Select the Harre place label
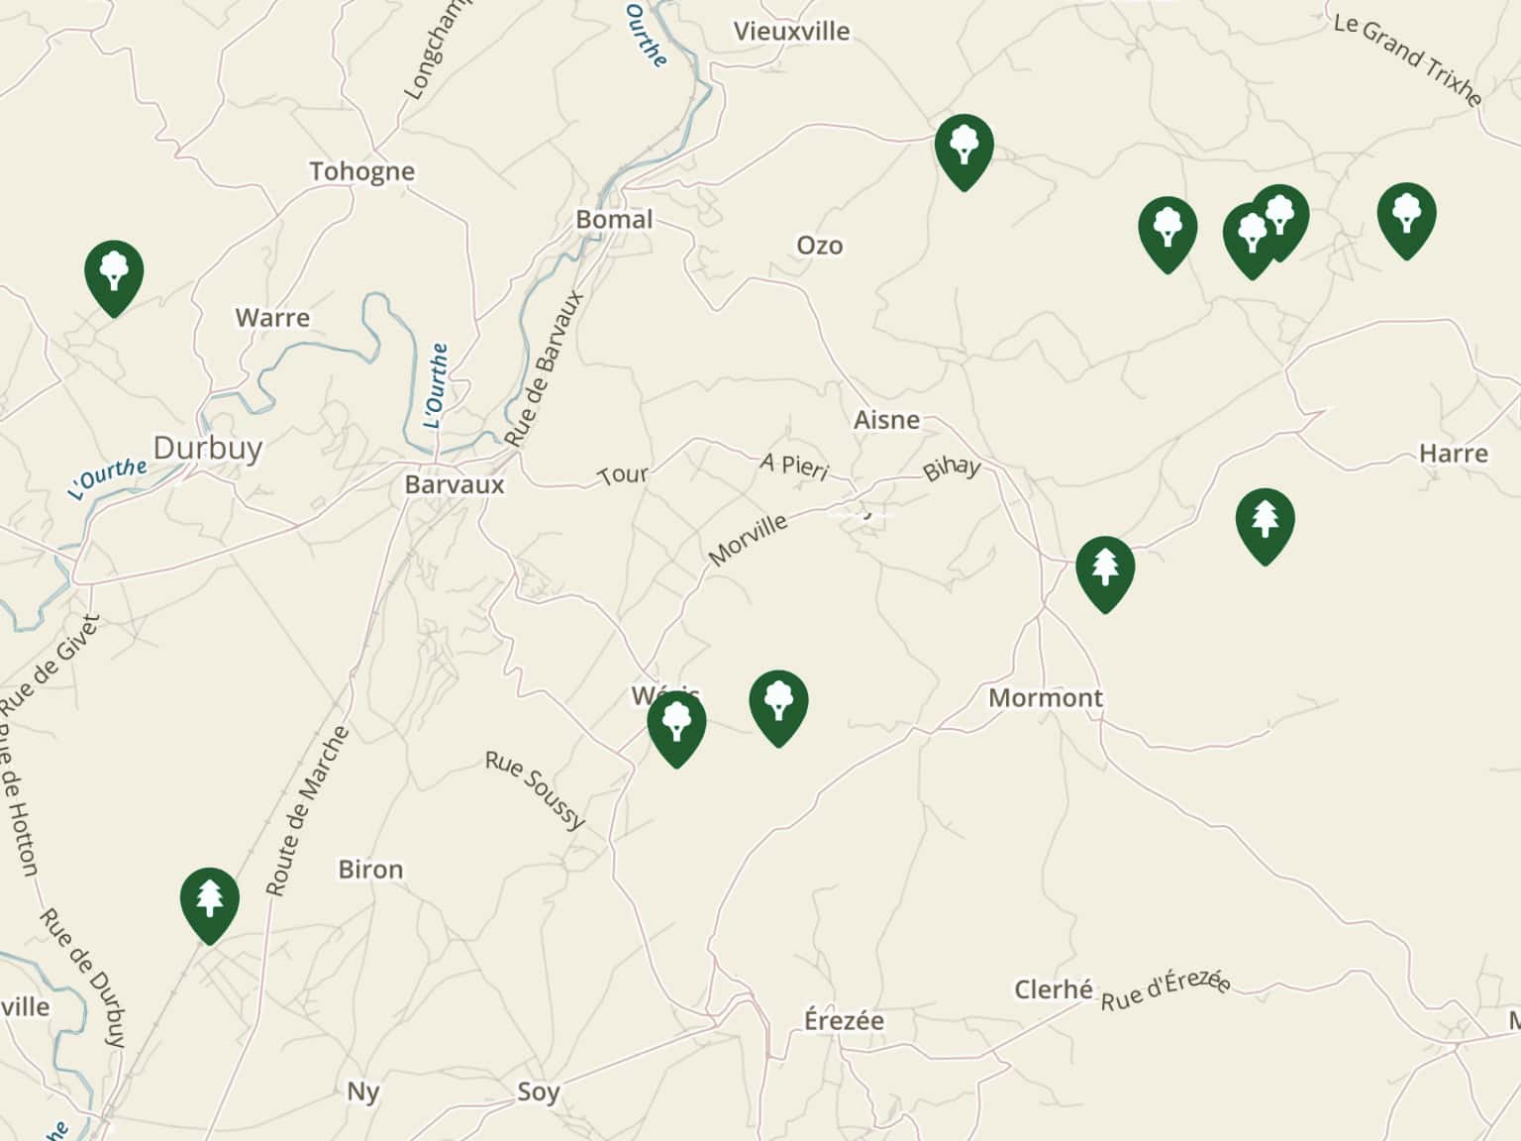Viewport: 1521px width, 1141px height. (1454, 454)
